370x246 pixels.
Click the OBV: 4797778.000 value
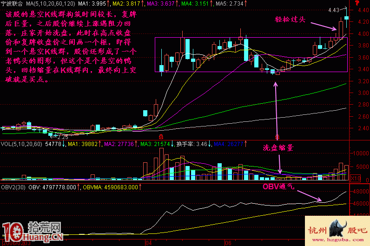tap(53, 187)
